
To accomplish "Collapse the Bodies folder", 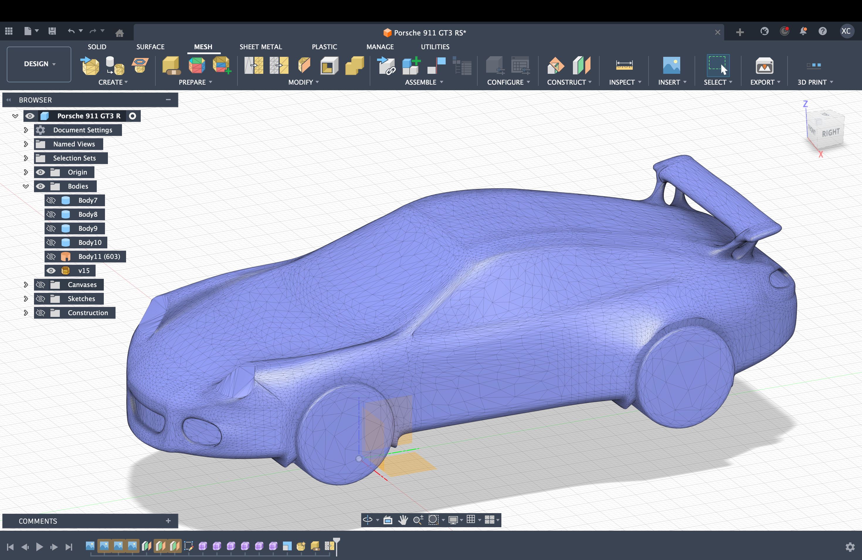I will click(26, 186).
